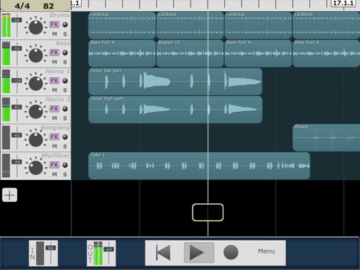The image size is (360, 270).
Task: Click the tempo value 82
Action: 48,6
